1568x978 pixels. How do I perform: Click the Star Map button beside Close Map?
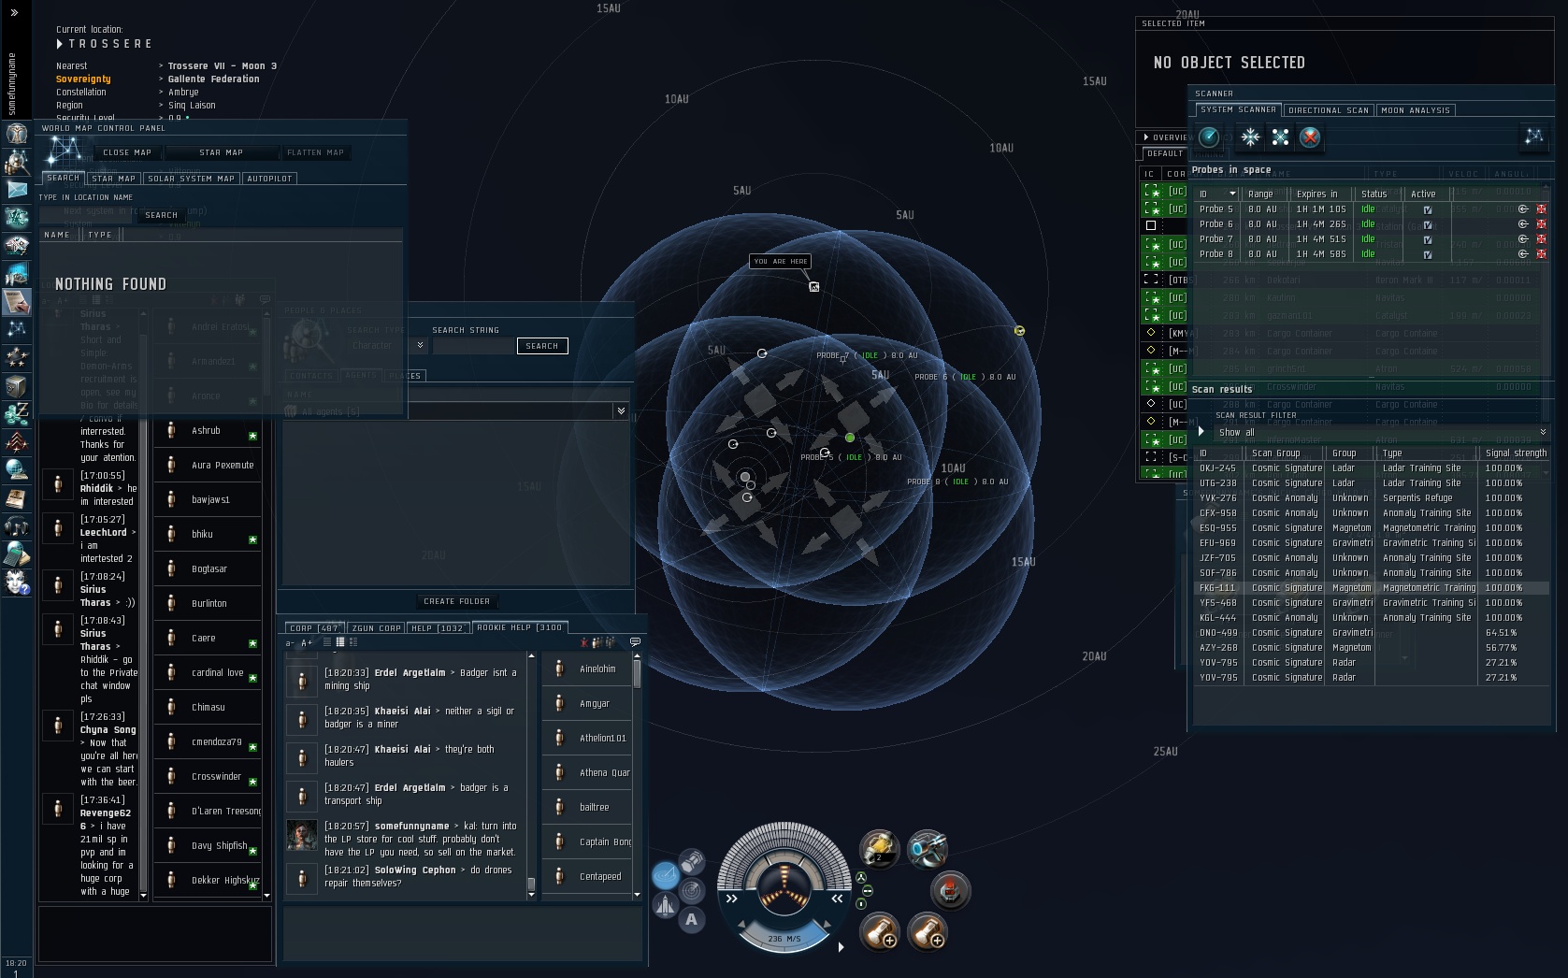(x=221, y=152)
